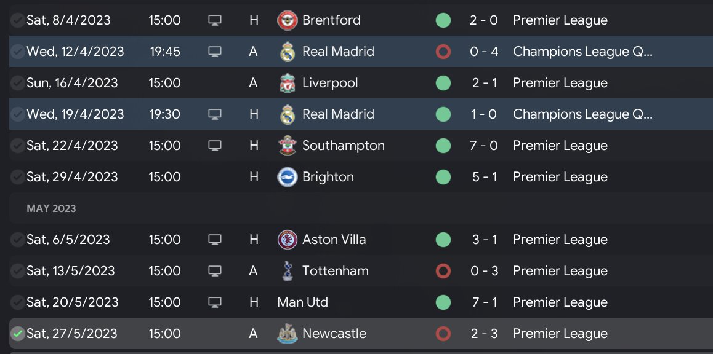Click the green win indicator for Liverpool match

click(443, 83)
